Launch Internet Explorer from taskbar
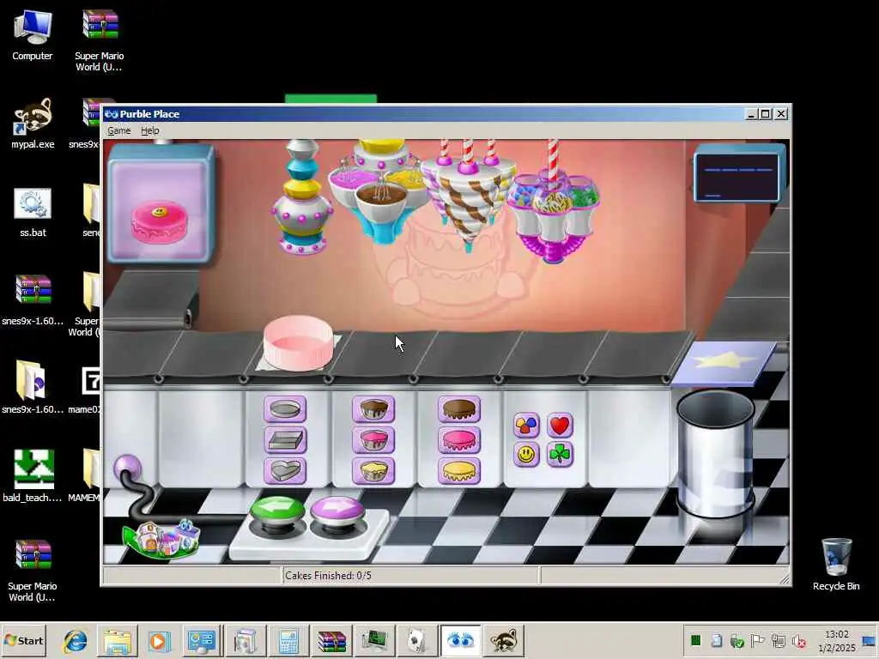879x659 pixels. [x=76, y=640]
